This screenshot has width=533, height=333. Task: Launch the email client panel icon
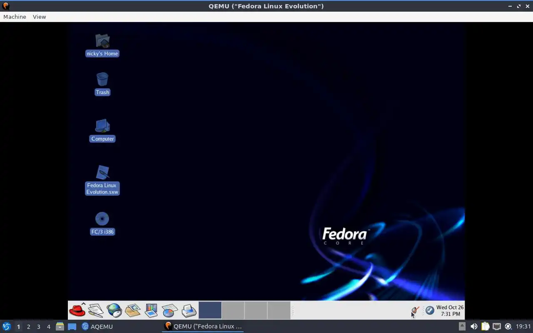(133, 310)
